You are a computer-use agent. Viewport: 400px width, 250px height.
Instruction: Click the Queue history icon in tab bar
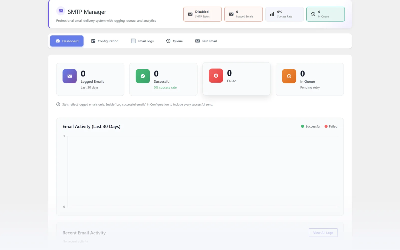(168, 41)
